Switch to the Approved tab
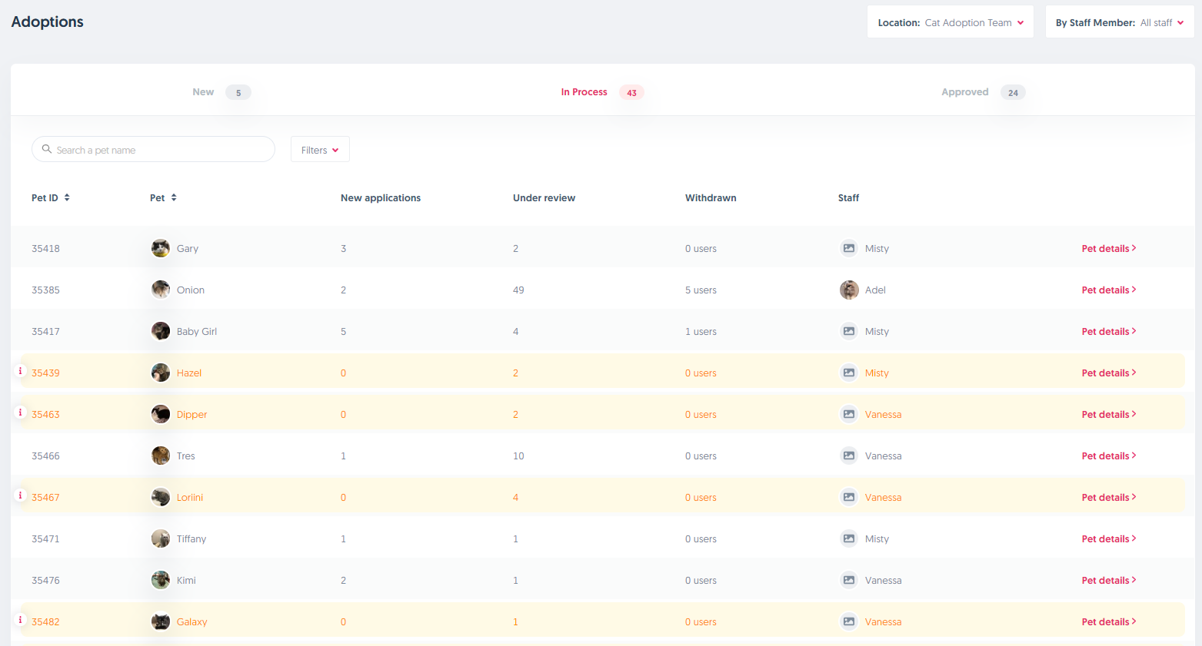 965,92
